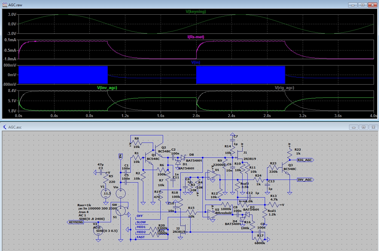Minimize the AGC.asc schematic window
The height and width of the screenshot is (251, 379).
tap(354, 127)
